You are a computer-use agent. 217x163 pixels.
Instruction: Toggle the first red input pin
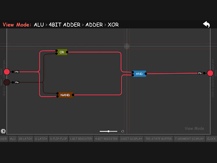(7, 72)
